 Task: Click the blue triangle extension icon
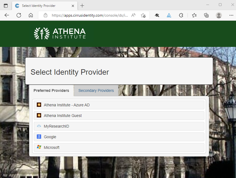[x=169, y=15]
